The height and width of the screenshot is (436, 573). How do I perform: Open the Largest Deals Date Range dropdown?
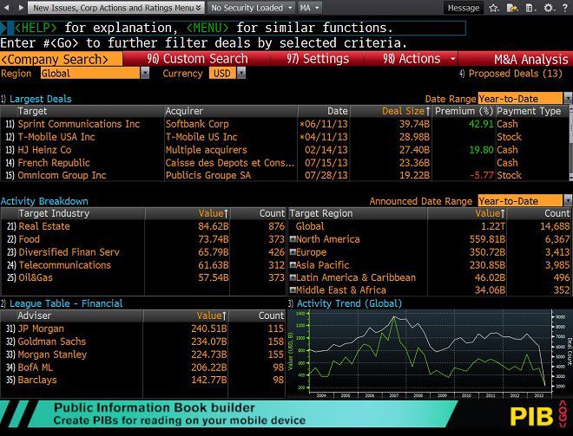tap(567, 98)
